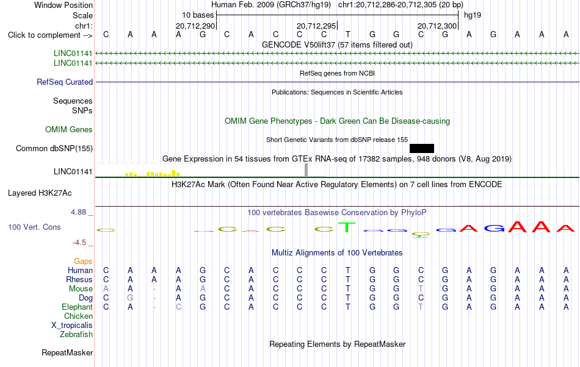580x367 pixels.
Task: Click the chr1:20,712,286-20,712,305 position text
Action: point(401,5)
